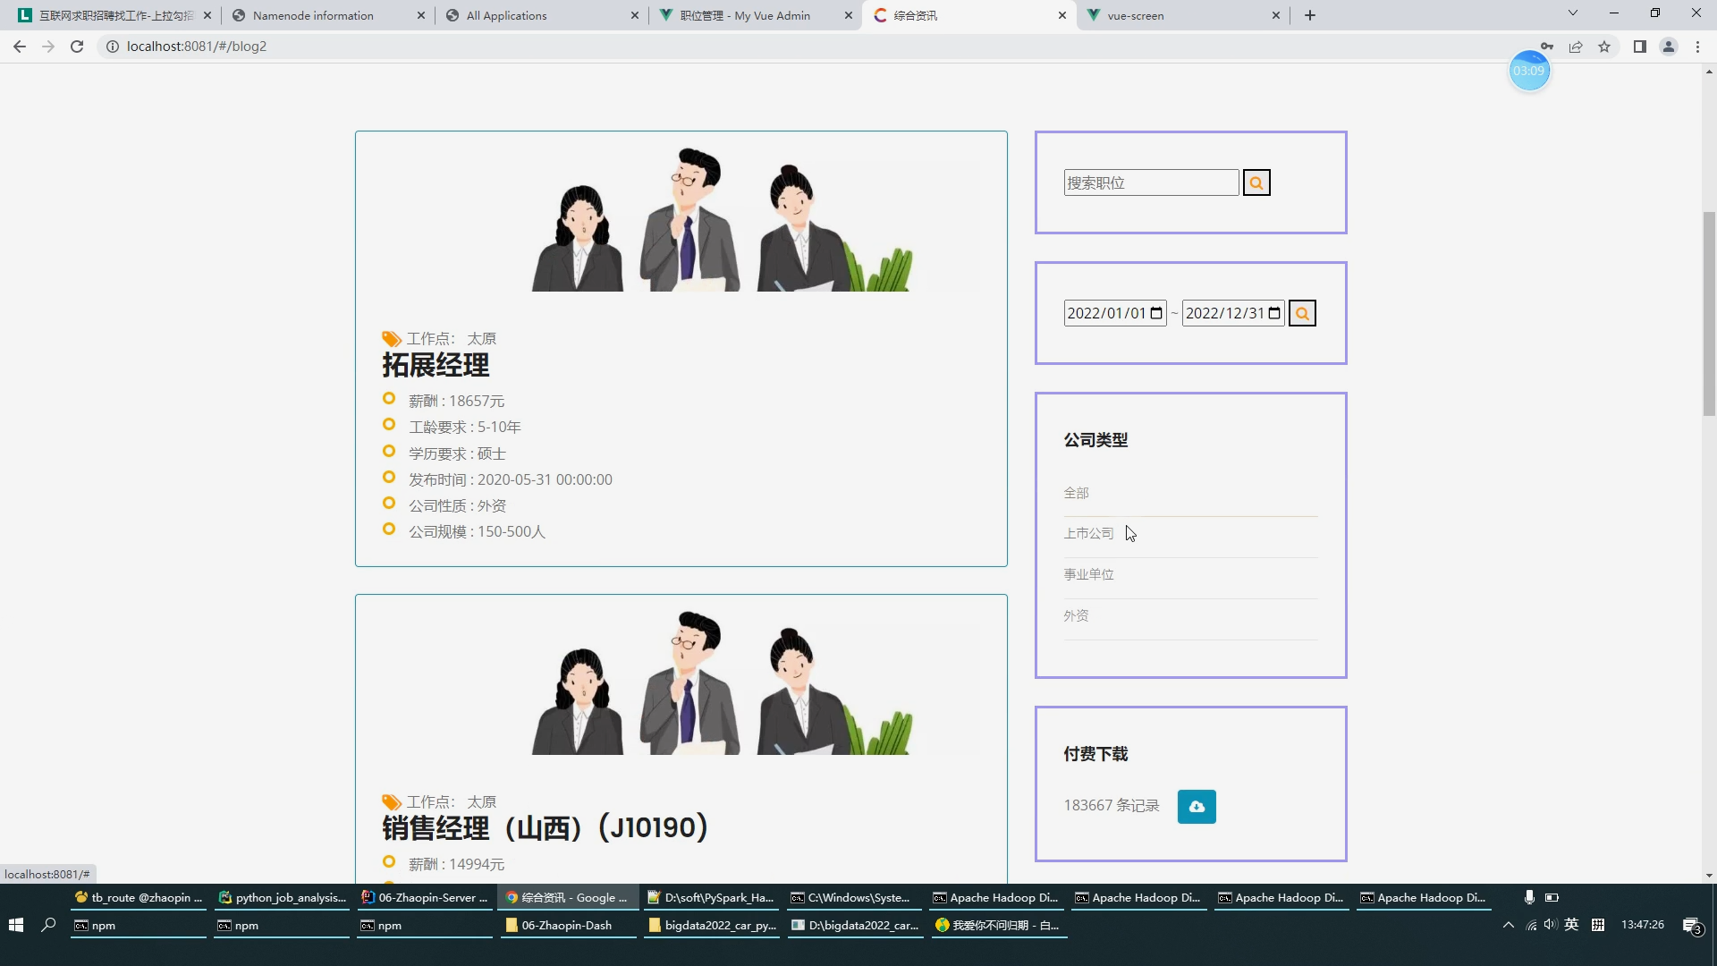1717x966 pixels.
Task: Select the 外资 company type filter
Action: pyautogui.click(x=1076, y=615)
